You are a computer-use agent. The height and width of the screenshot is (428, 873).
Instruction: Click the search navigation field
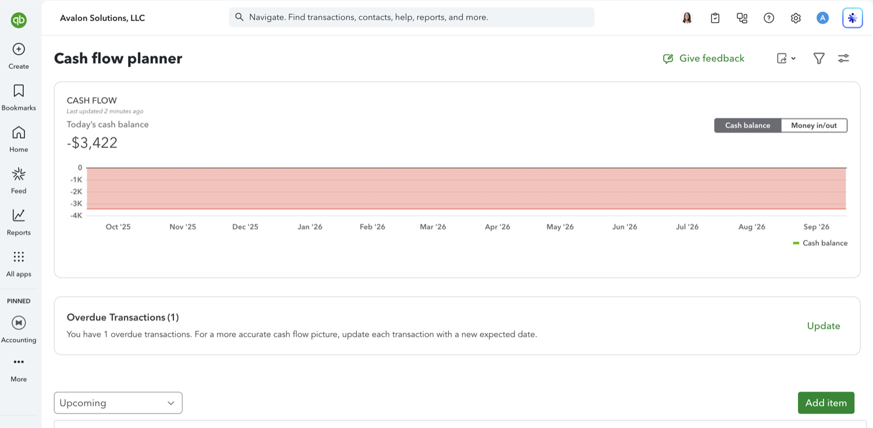pos(411,17)
